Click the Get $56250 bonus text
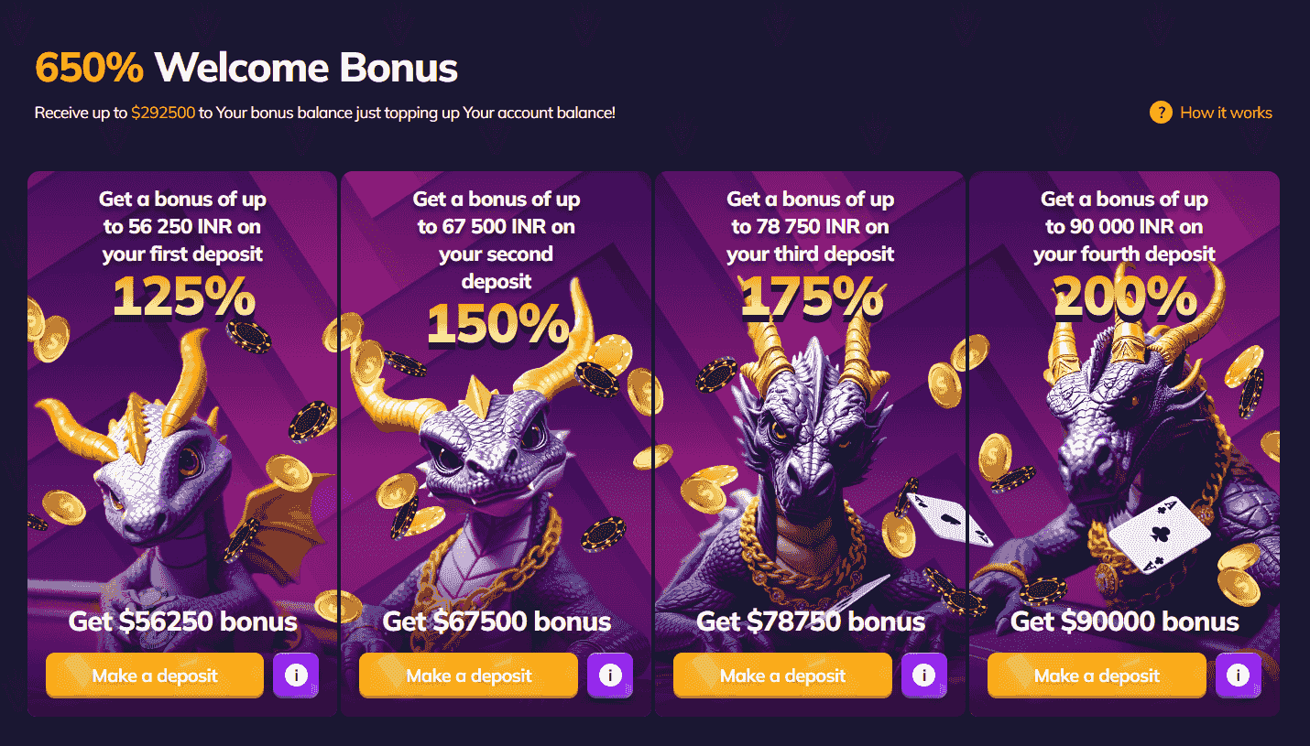 [183, 622]
